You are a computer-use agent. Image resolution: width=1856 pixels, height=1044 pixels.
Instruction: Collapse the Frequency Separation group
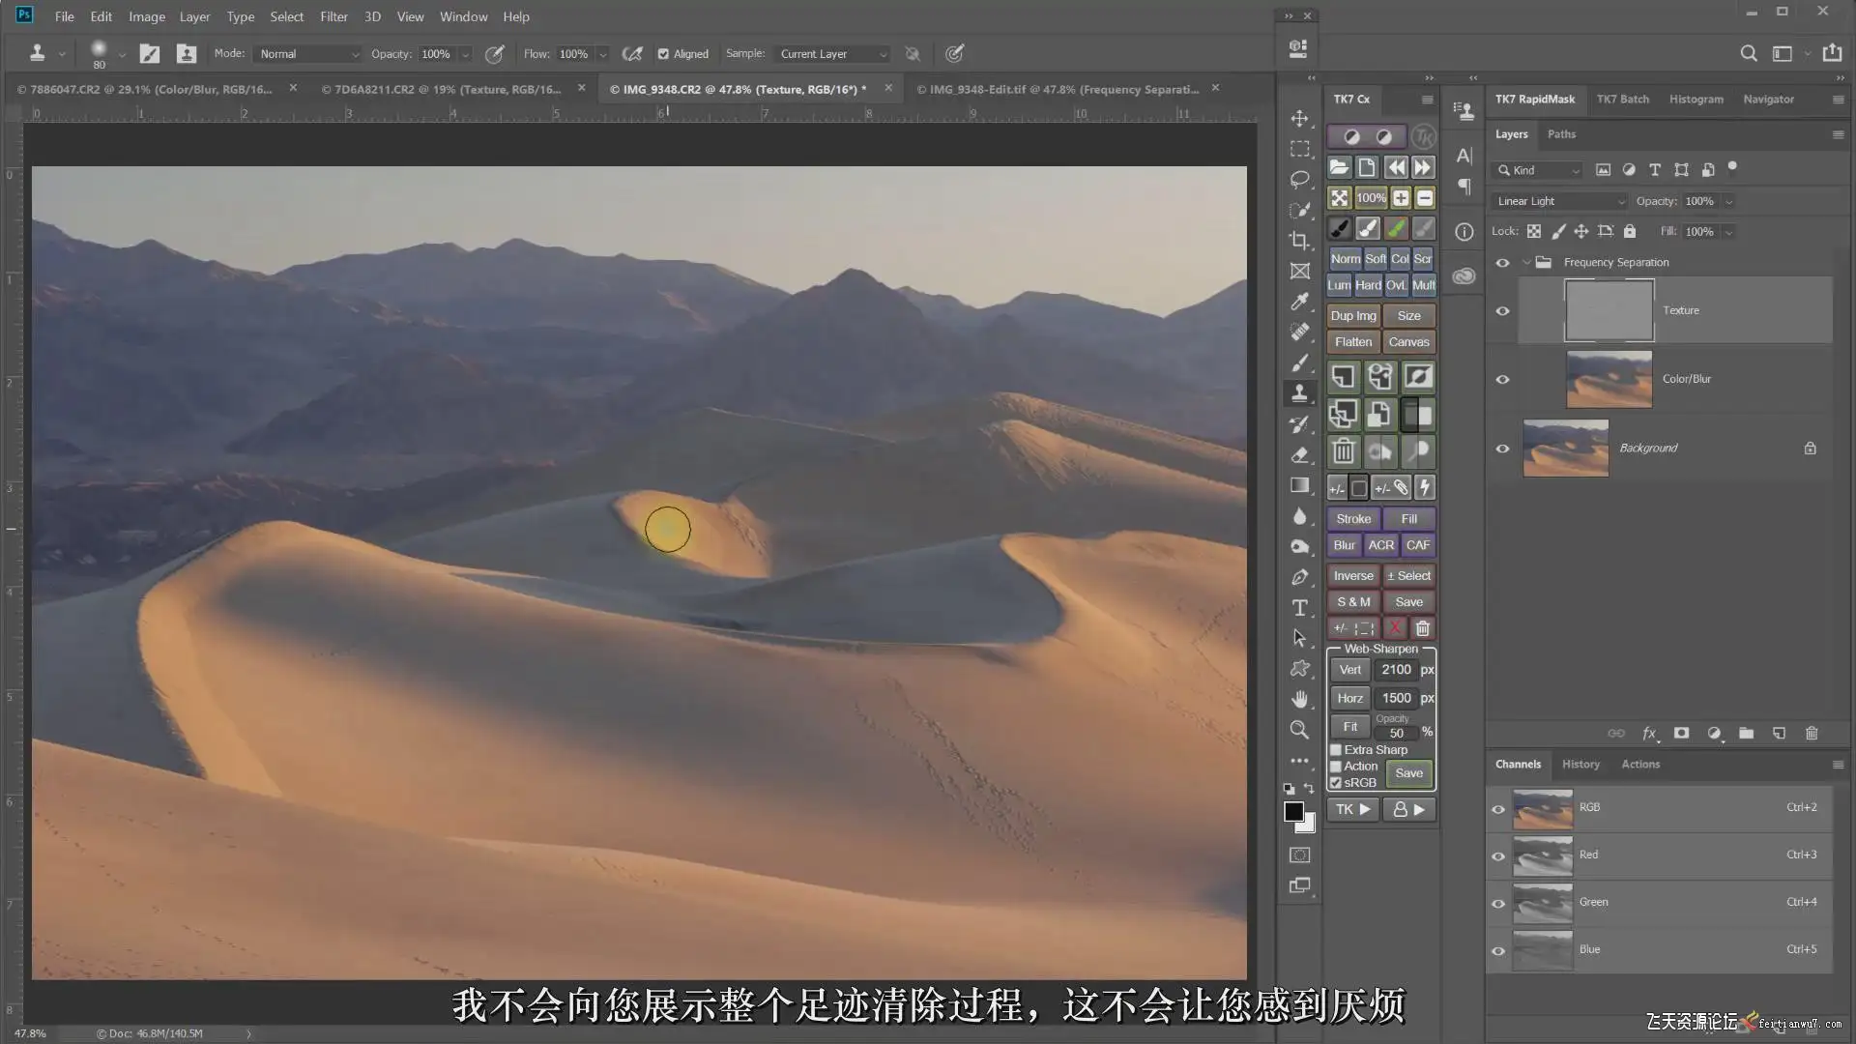pyautogui.click(x=1526, y=263)
